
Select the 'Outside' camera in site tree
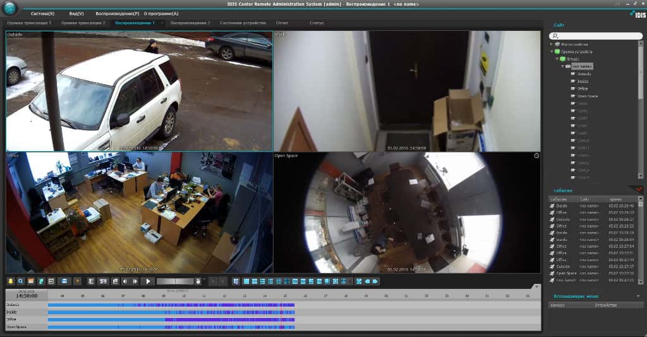pyautogui.click(x=583, y=73)
